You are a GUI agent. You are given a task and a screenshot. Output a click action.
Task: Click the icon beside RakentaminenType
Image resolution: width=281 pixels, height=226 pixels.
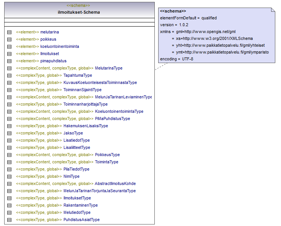point(10,205)
